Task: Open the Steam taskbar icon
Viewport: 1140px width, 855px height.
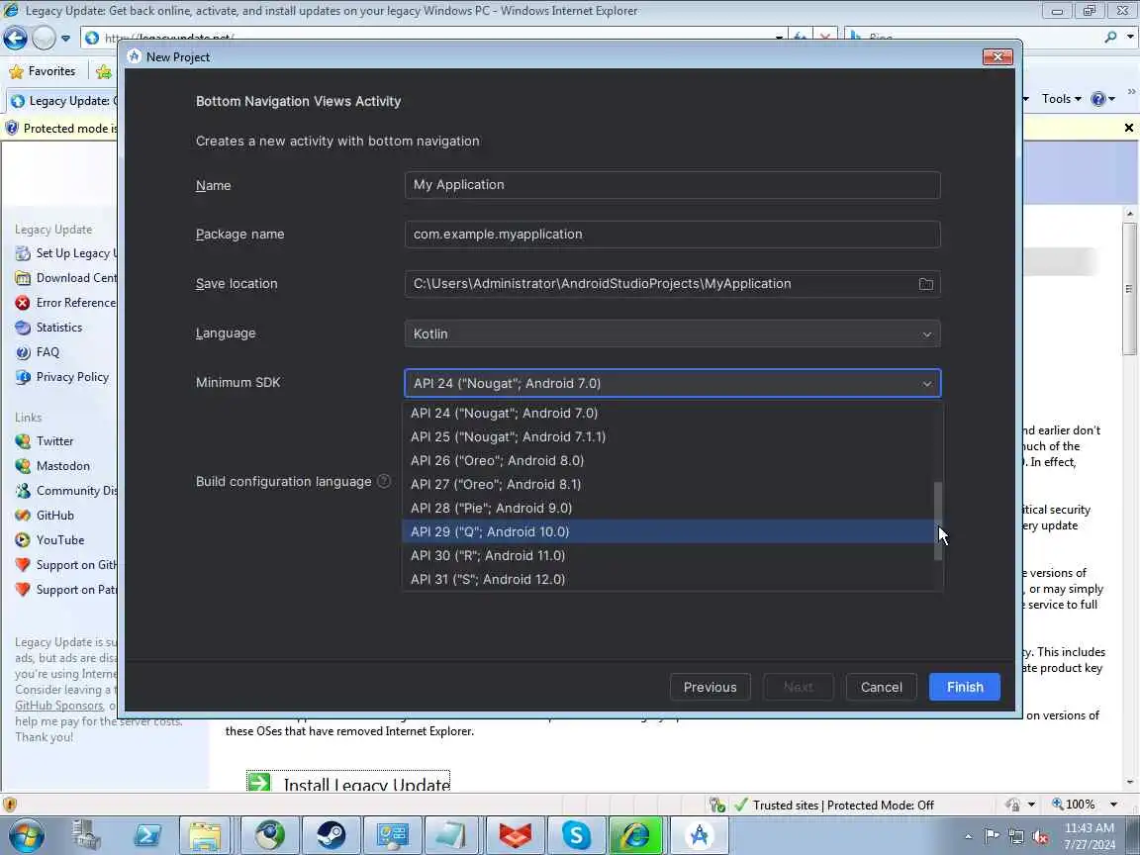Action: pos(331,835)
